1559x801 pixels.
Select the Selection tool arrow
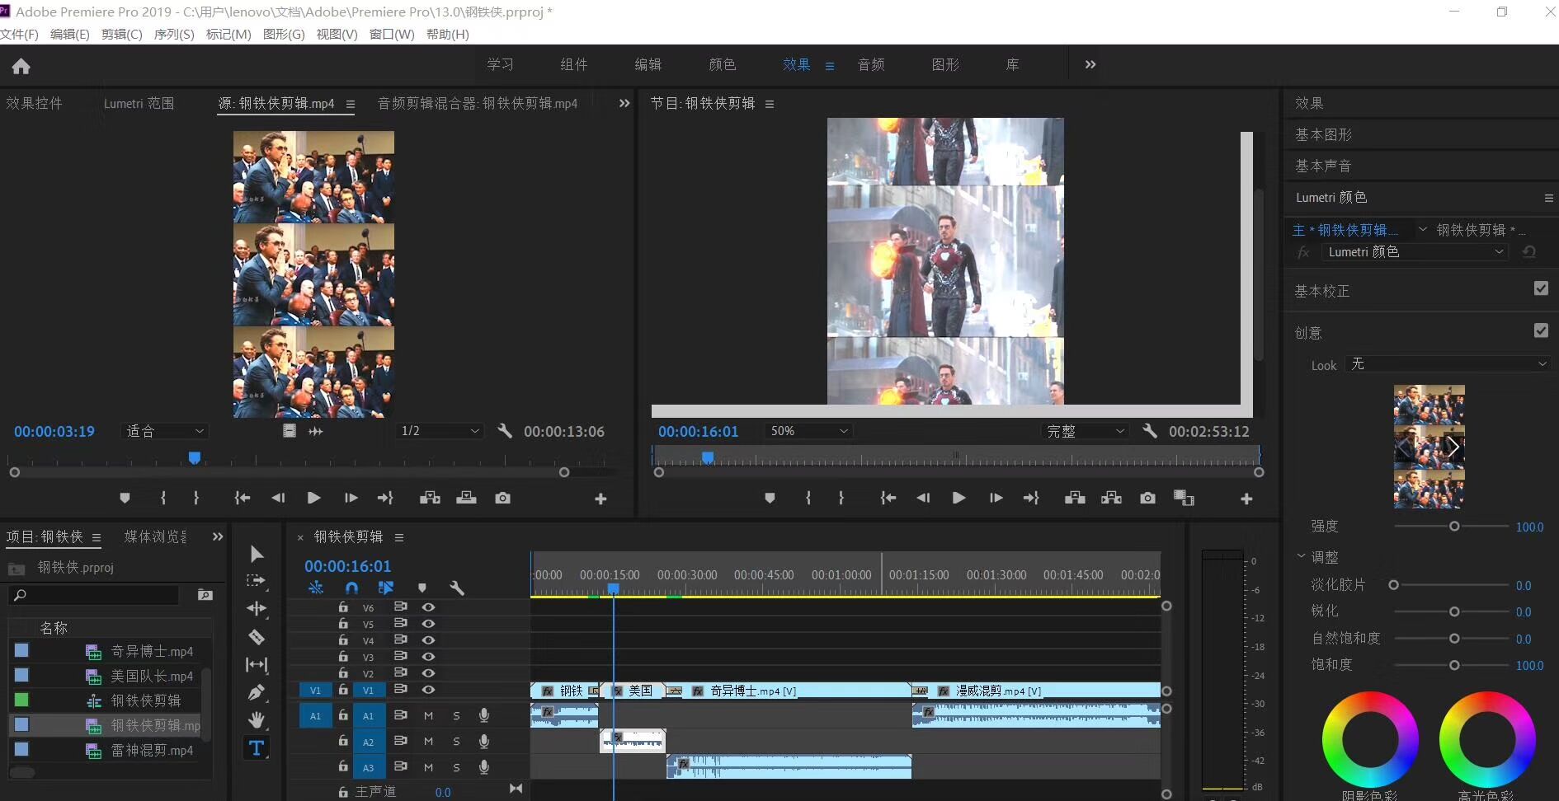tap(257, 554)
